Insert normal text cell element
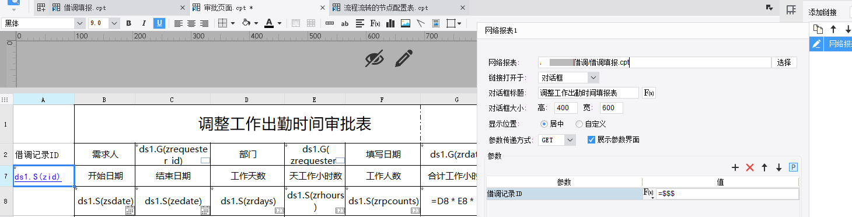This screenshot has width=852, height=217. pos(330,23)
